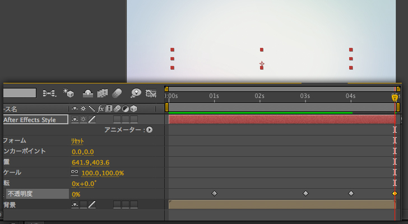The width and height of the screenshot is (408, 224).
Task: Click the current time indicator handle
Action: tap(395, 97)
